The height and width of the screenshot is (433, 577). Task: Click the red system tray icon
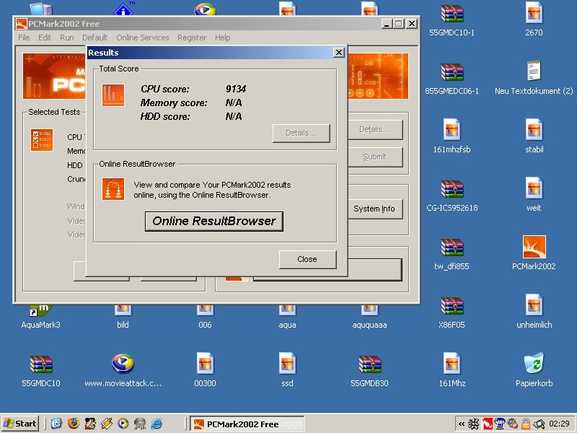tap(488, 424)
